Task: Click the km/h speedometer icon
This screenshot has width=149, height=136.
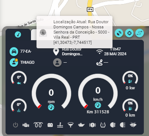Action: (98, 105)
